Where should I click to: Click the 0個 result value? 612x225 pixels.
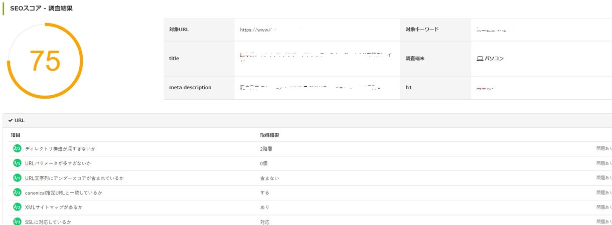(264, 163)
